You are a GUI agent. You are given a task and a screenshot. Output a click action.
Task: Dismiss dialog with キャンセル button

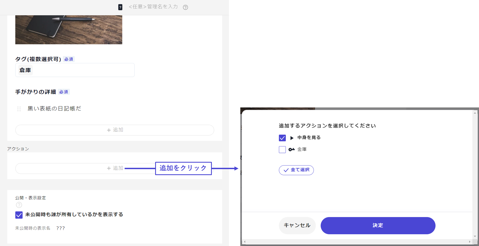[297, 225]
